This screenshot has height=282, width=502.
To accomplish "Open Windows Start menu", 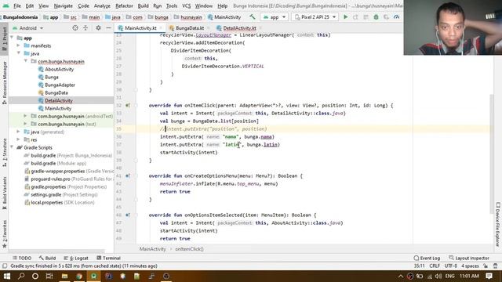I will coord(7,276).
